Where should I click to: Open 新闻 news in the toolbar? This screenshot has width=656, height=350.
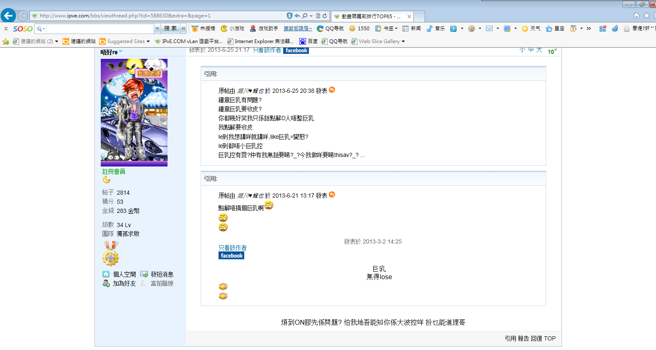pos(411,29)
